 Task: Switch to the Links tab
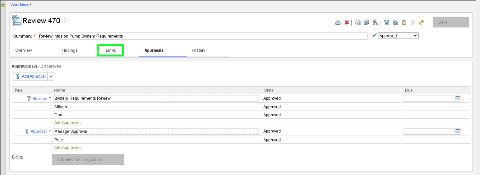click(x=111, y=50)
